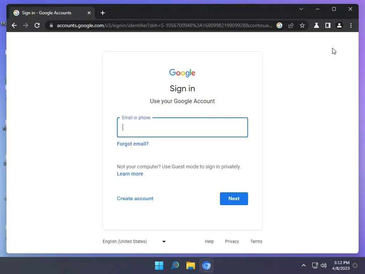365x274 pixels.
Task: Open the Terms link
Action: click(x=256, y=242)
